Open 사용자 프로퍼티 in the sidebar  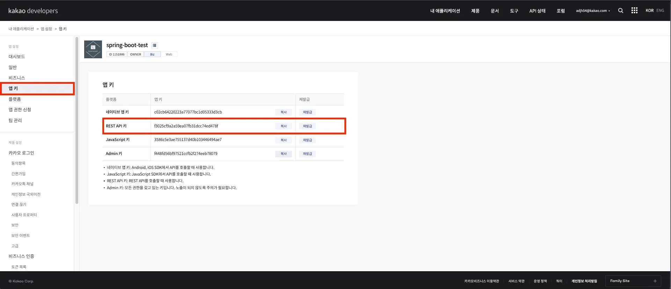click(x=24, y=215)
